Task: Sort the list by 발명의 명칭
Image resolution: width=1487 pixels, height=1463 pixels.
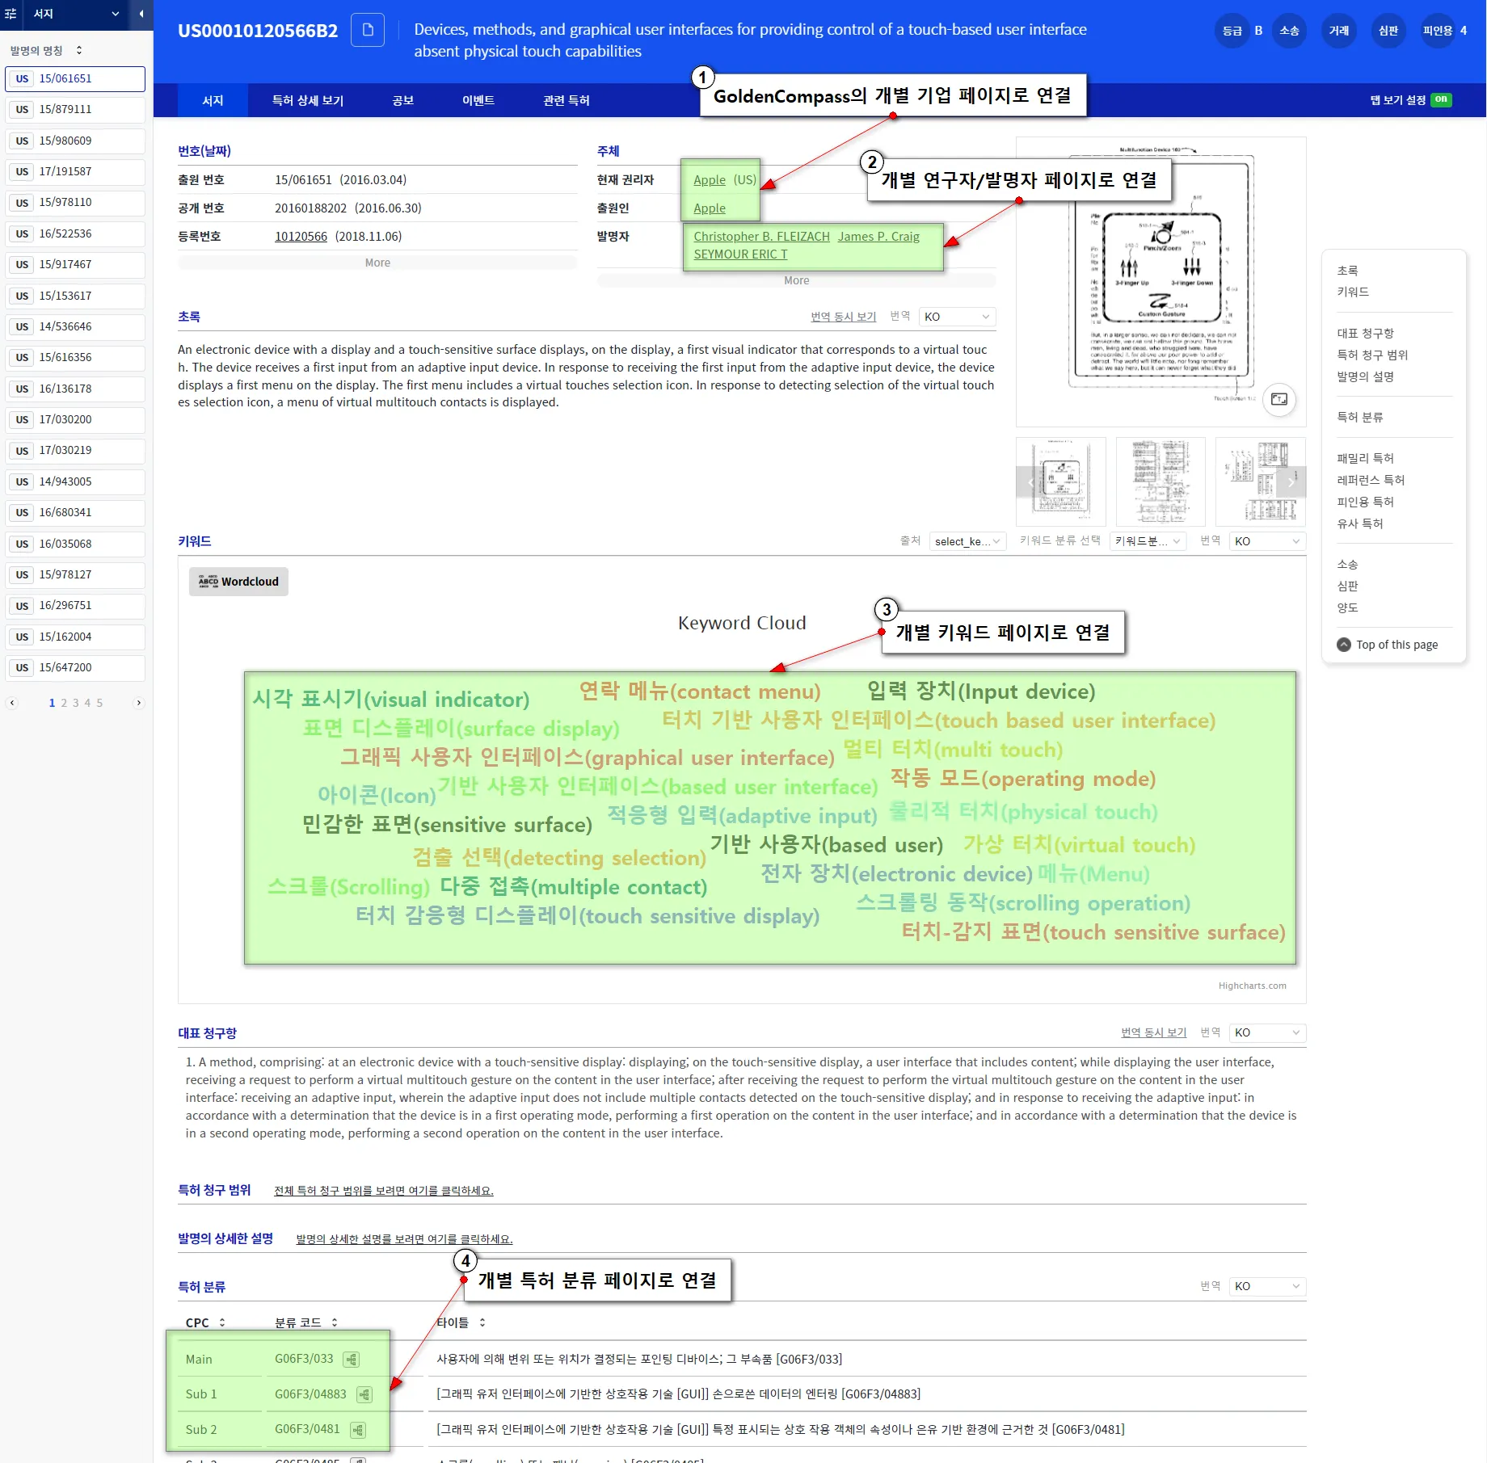Action: [79, 50]
